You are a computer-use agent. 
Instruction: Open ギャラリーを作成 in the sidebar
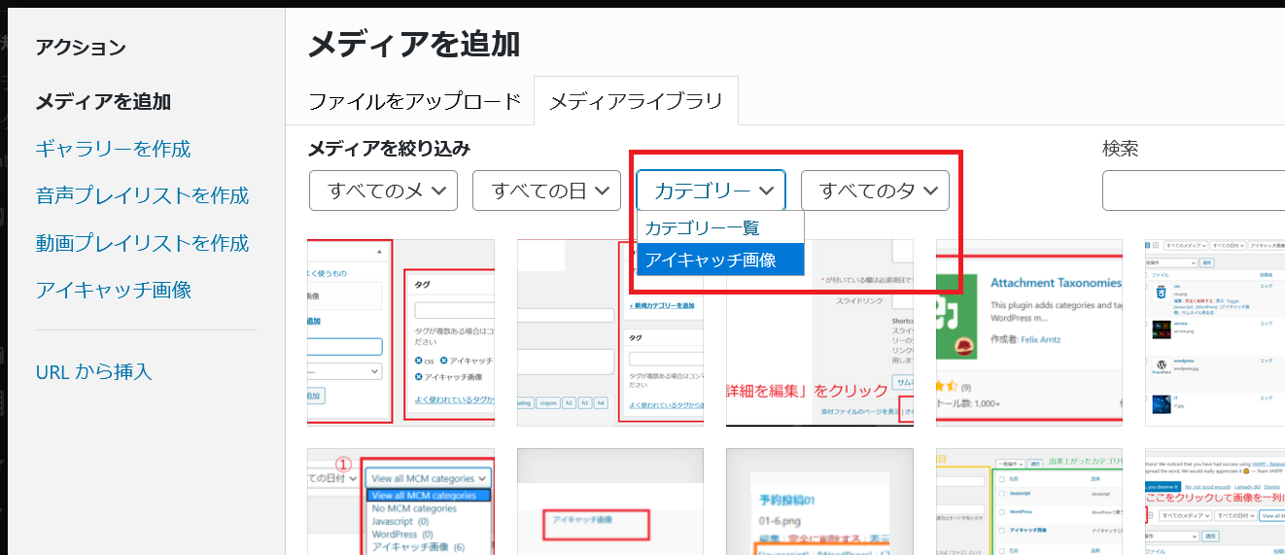[113, 149]
